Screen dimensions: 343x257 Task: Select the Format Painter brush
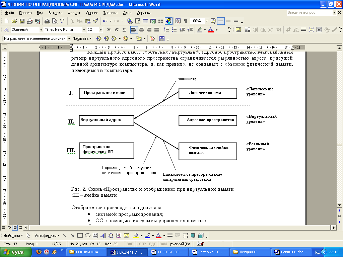click(x=95, y=21)
